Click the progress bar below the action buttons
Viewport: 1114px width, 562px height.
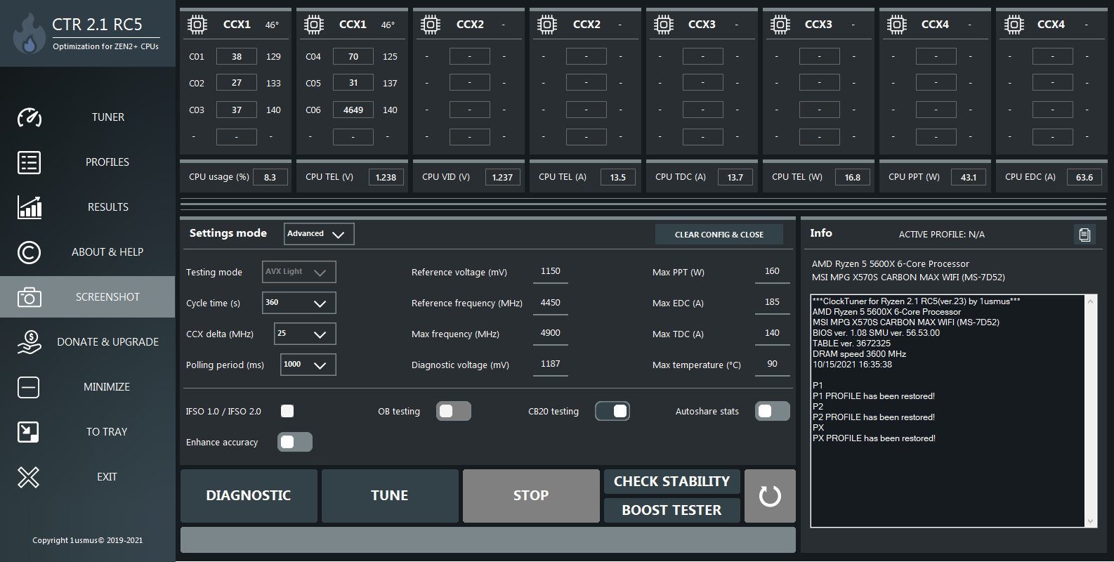(x=488, y=540)
